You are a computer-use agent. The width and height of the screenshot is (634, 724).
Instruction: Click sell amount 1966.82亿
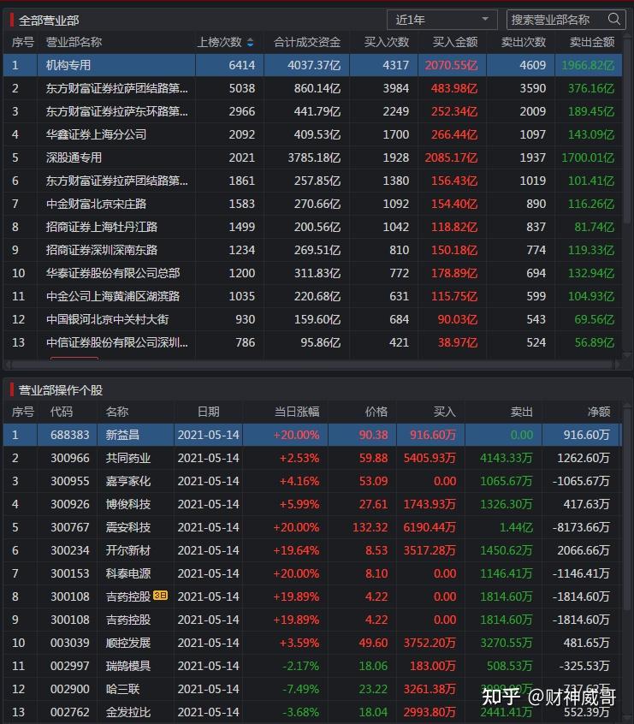tap(588, 65)
